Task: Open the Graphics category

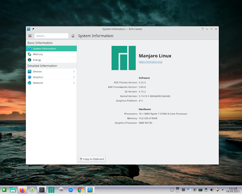Action: 51,77
